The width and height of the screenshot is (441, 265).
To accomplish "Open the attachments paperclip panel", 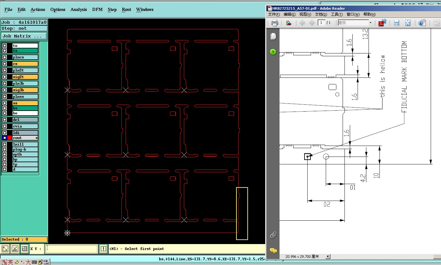I will coord(273,235).
